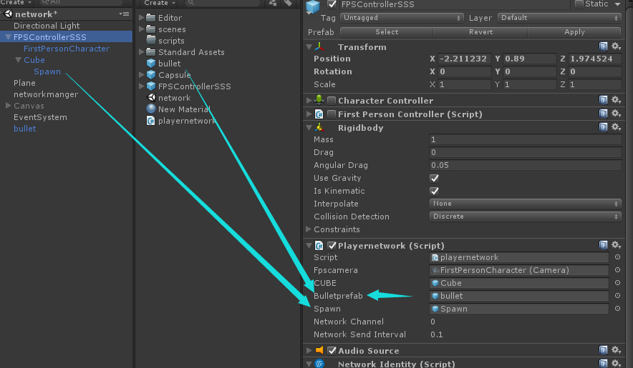Open the Static options dropdown arrow

click(618, 4)
